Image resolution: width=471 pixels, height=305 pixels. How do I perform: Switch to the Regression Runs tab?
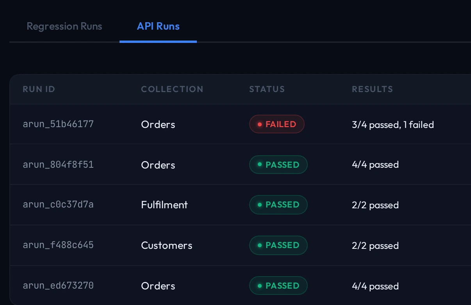coord(64,27)
